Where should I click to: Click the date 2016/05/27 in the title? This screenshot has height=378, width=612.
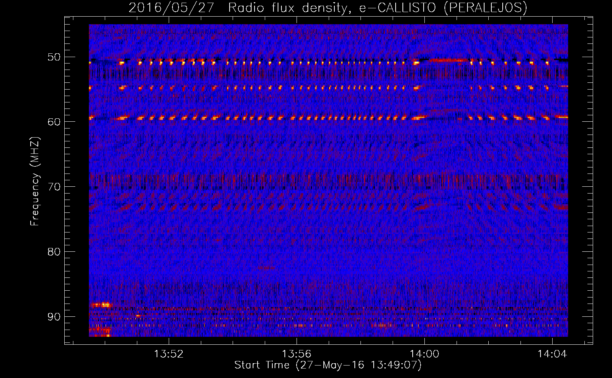tap(171, 8)
